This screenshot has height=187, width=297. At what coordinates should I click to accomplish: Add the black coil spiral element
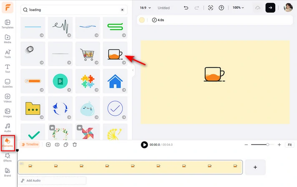tap(33, 54)
